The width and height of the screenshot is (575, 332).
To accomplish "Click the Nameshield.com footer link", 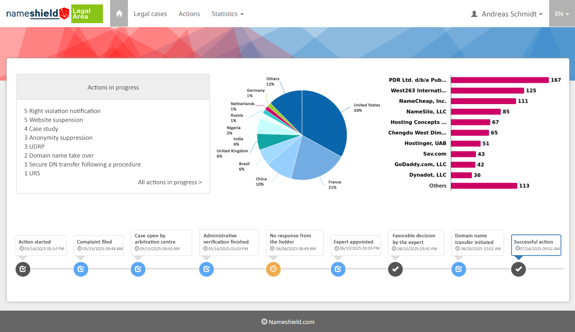I will (288, 322).
